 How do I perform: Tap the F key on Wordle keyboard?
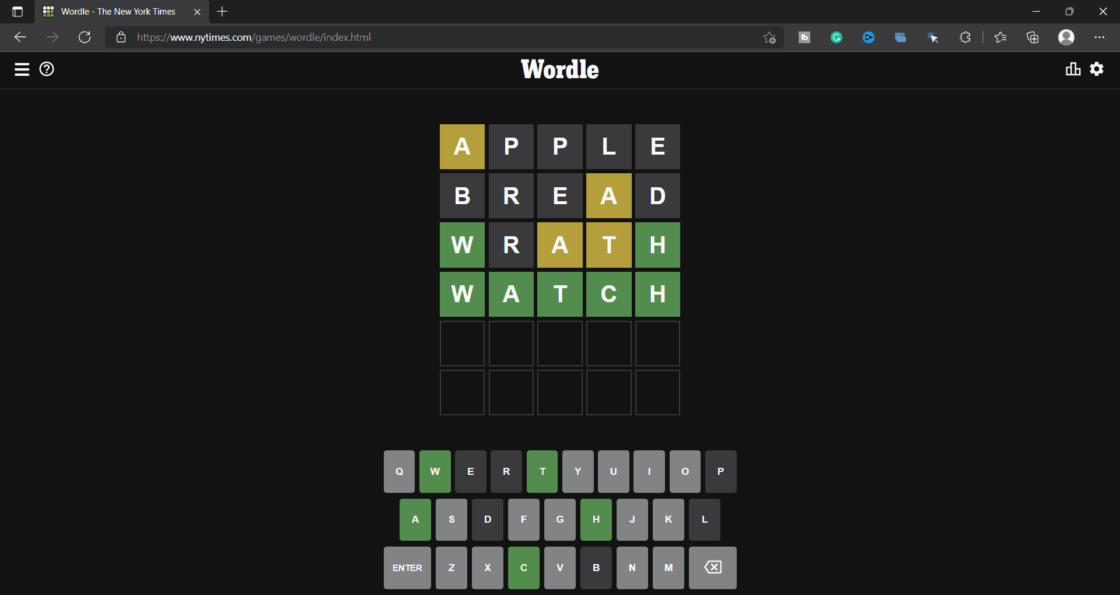coord(524,519)
